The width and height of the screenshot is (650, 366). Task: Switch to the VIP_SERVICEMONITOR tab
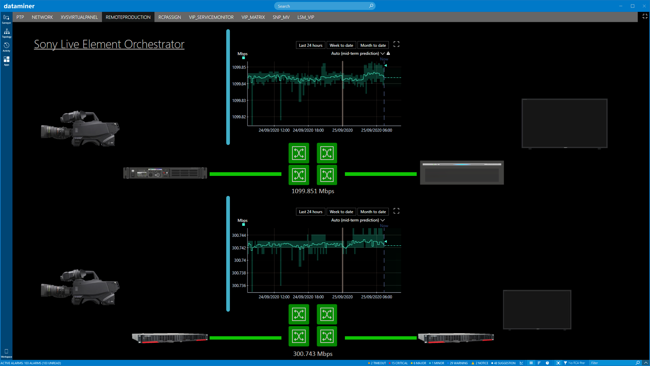pos(211,17)
